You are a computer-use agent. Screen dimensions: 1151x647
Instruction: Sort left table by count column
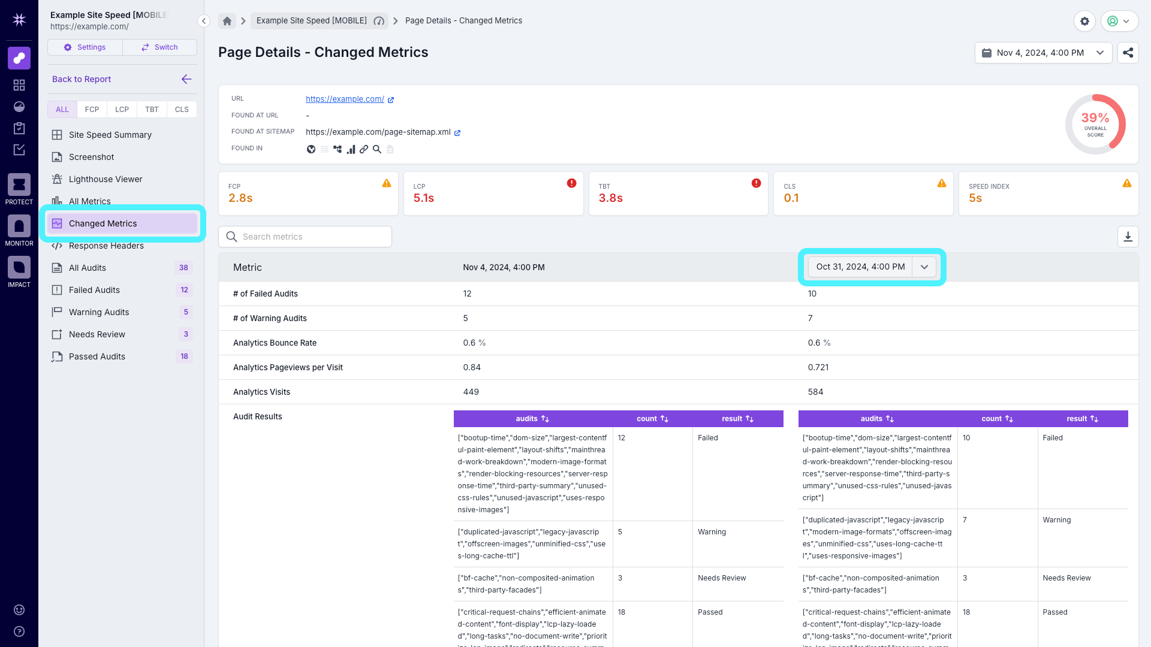[x=652, y=419]
